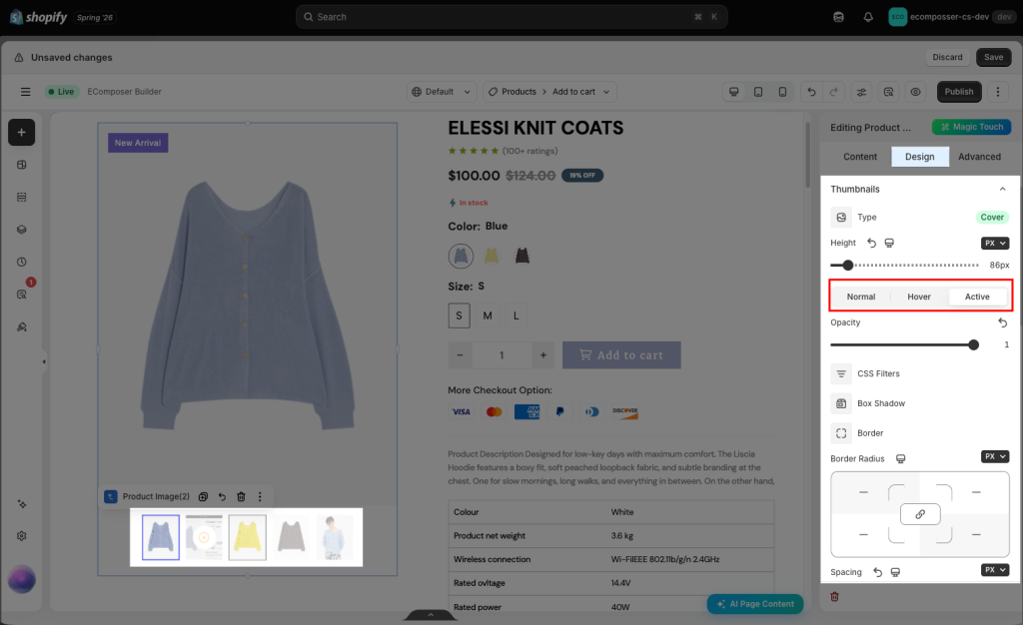Viewport: 1023px width, 625px height.
Task: Click the Opacity slider handle
Action: [x=973, y=344]
